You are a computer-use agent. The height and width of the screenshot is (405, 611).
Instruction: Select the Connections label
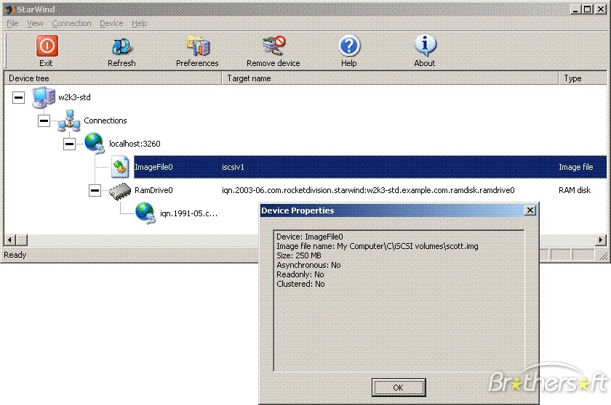click(x=105, y=120)
